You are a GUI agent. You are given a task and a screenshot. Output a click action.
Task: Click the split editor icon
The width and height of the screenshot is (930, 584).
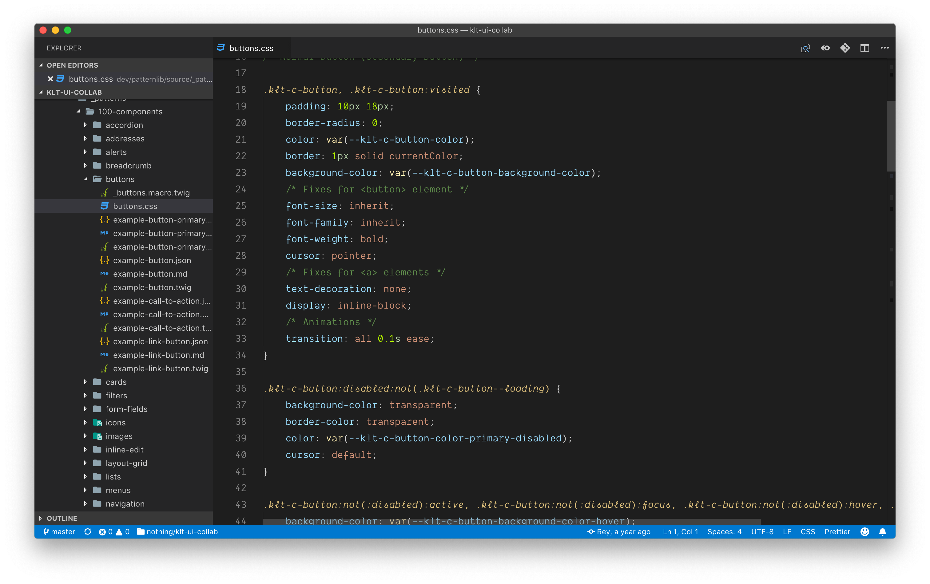(x=865, y=48)
